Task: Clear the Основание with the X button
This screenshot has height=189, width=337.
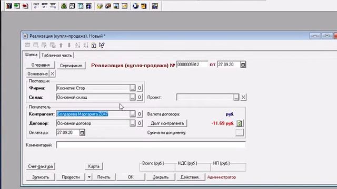Action: click(52, 73)
